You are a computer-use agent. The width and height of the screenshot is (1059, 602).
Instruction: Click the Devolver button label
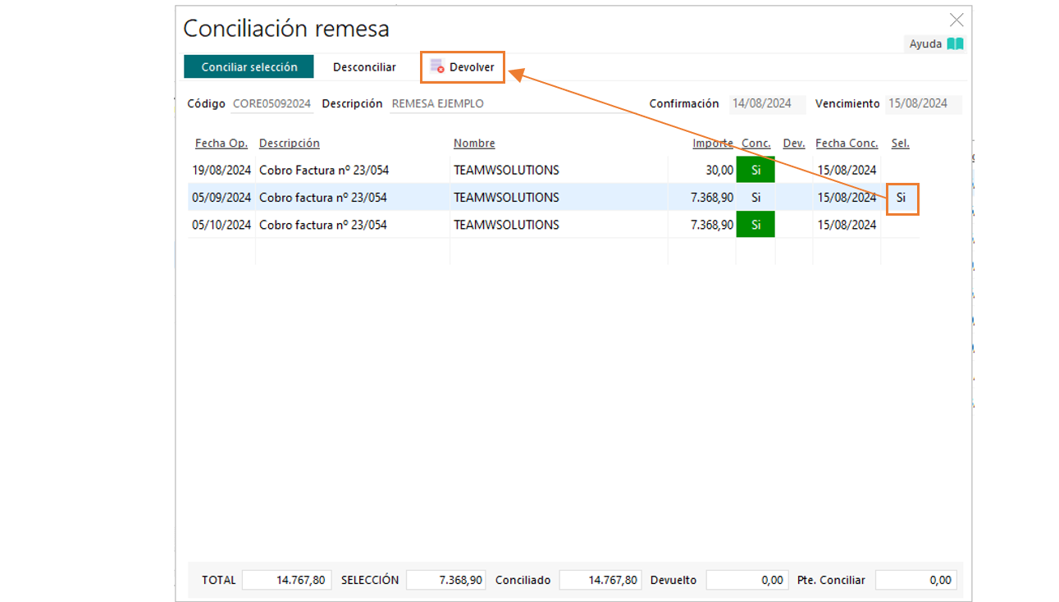pos(472,67)
